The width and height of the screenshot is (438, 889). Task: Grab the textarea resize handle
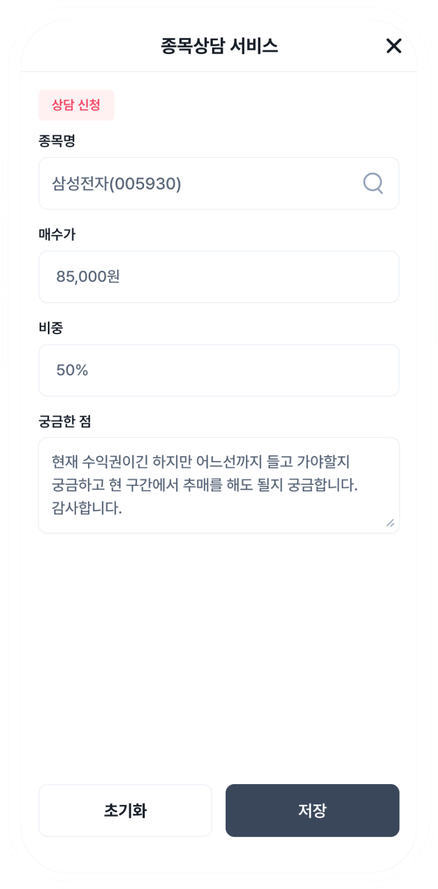[390, 523]
